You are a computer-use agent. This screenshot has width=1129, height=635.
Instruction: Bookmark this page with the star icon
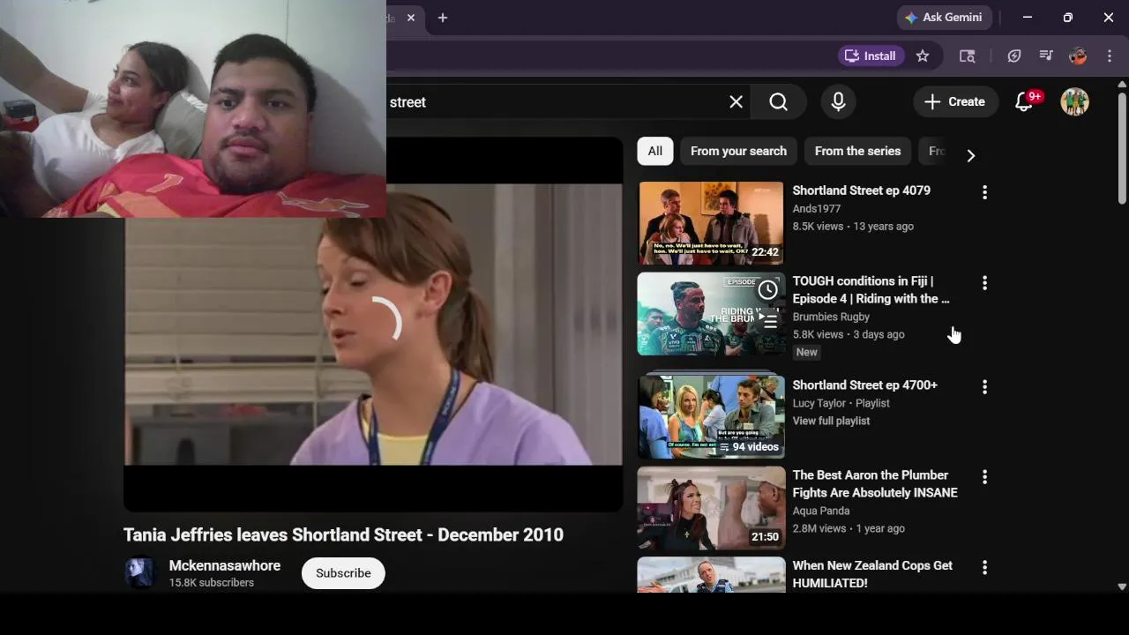click(x=923, y=56)
